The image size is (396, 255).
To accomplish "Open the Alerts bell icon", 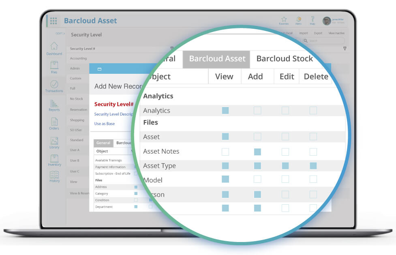I will pos(298,19).
